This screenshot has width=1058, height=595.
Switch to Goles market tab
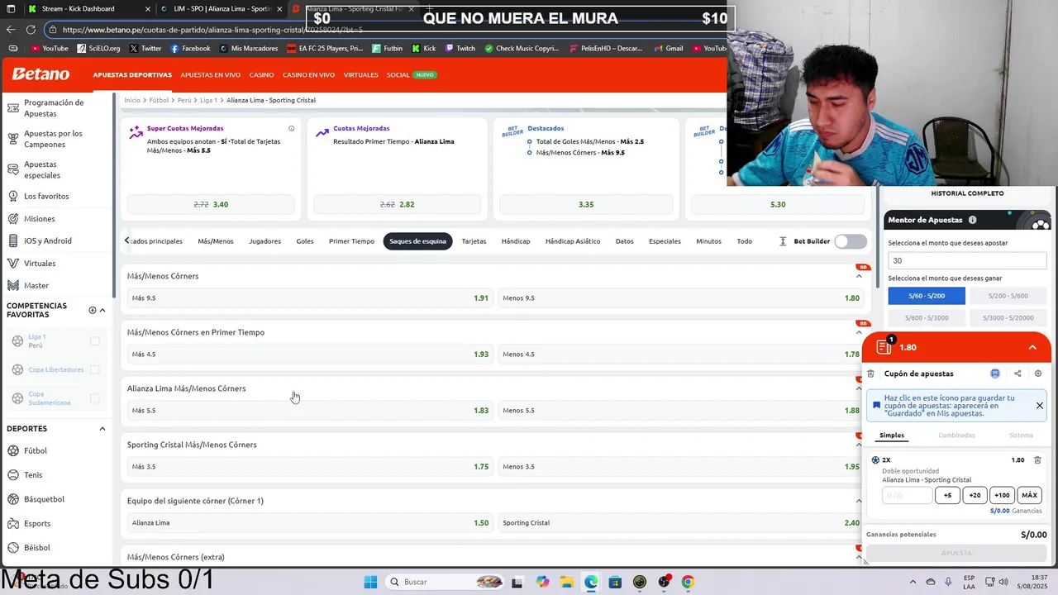(x=305, y=241)
